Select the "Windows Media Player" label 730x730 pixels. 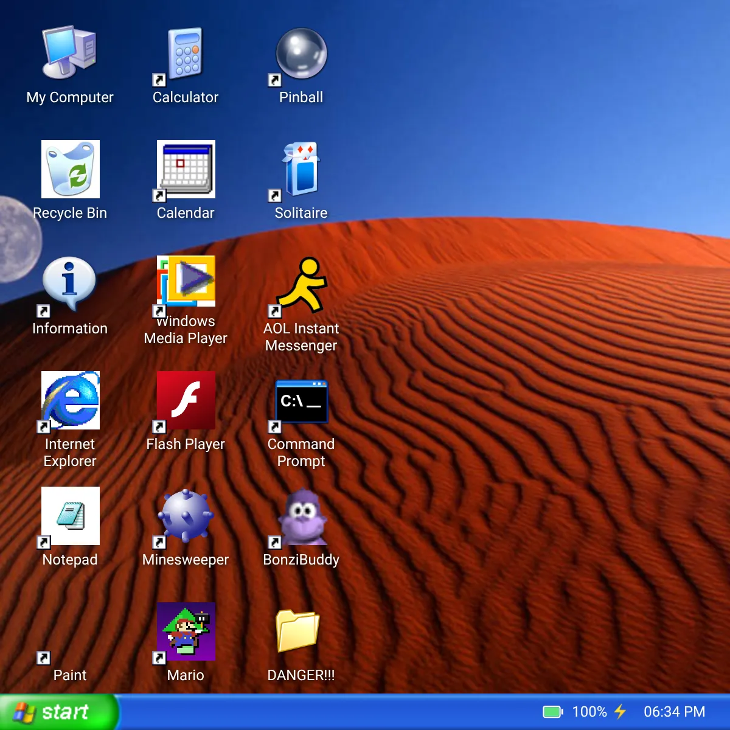coord(186,330)
